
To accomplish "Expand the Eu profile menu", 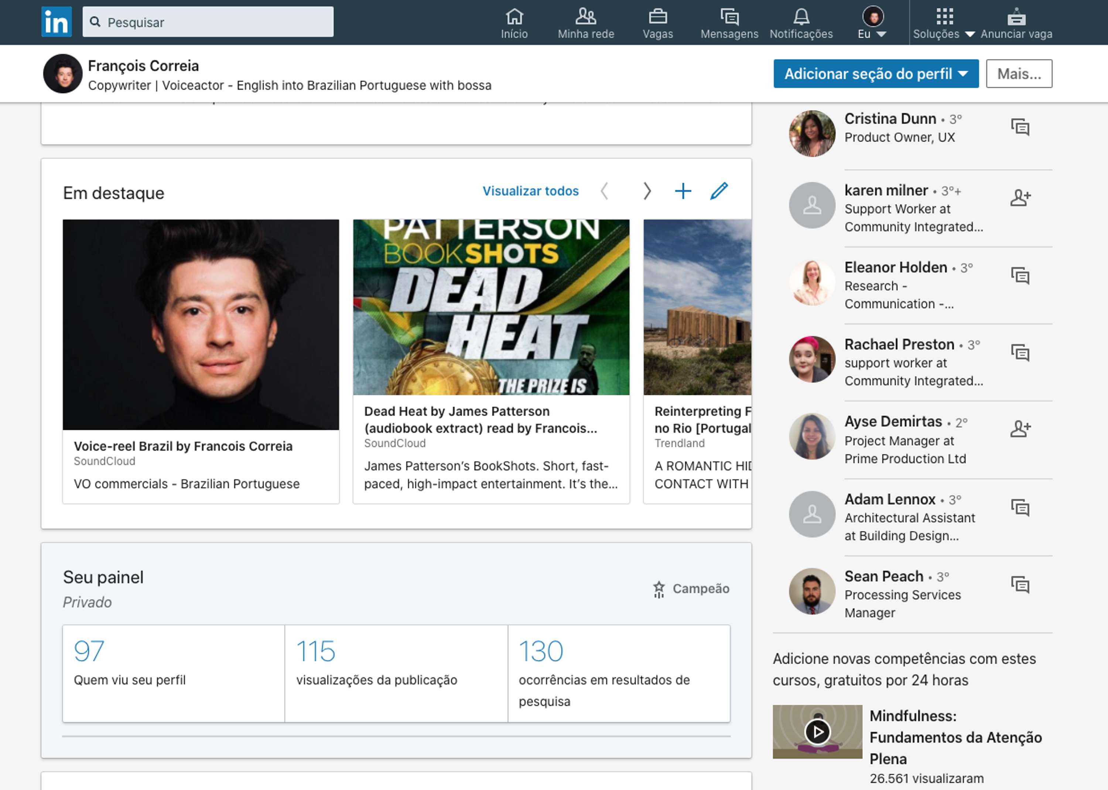I will [x=872, y=23].
